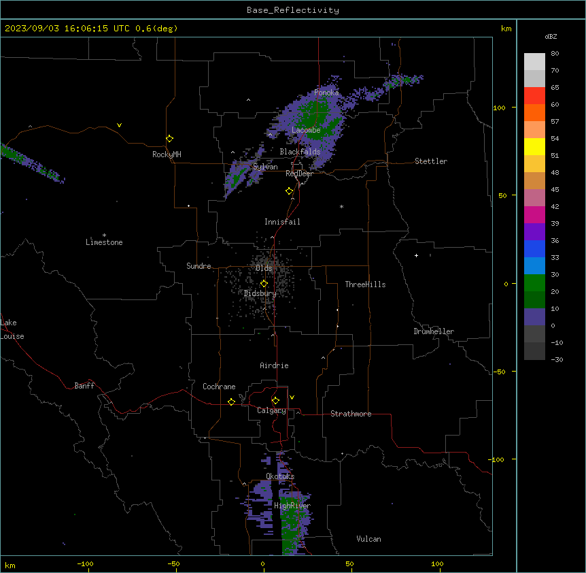Click the magenta 42 dBZ legend swatch
This screenshot has height=573, width=586.
(534, 214)
